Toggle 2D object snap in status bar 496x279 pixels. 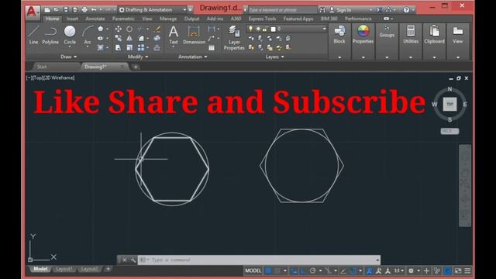tap(353, 270)
